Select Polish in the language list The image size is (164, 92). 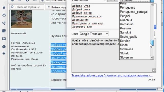124,4
